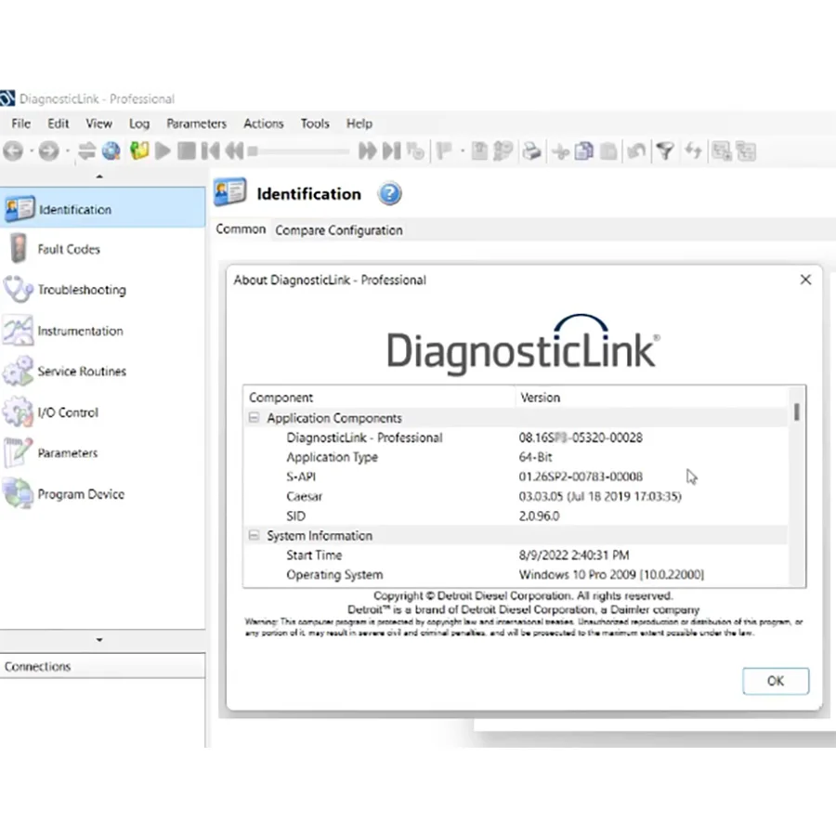Screen dimensions: 836x836
Task: Click the flag marker icon in the toolbar
Action: [444, 151]
